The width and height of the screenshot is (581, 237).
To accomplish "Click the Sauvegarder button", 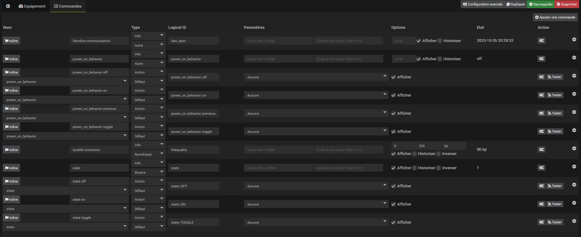I will click(541, 4).
